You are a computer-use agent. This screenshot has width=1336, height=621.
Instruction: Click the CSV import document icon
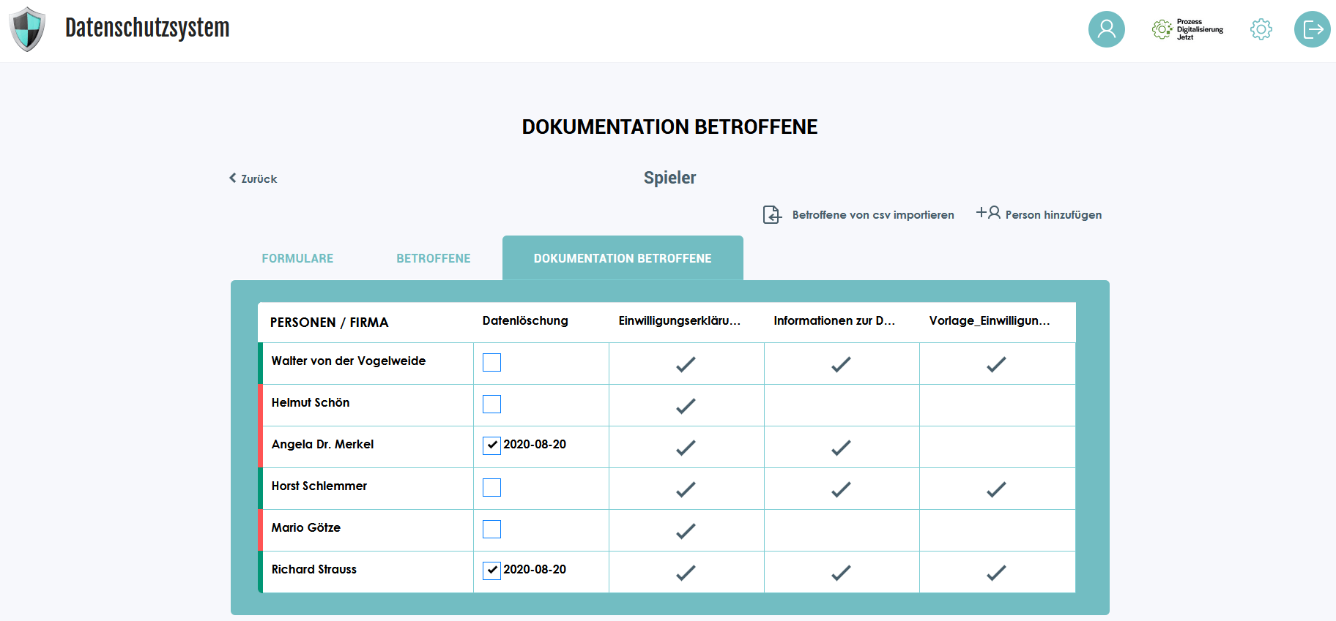(772, 214)
